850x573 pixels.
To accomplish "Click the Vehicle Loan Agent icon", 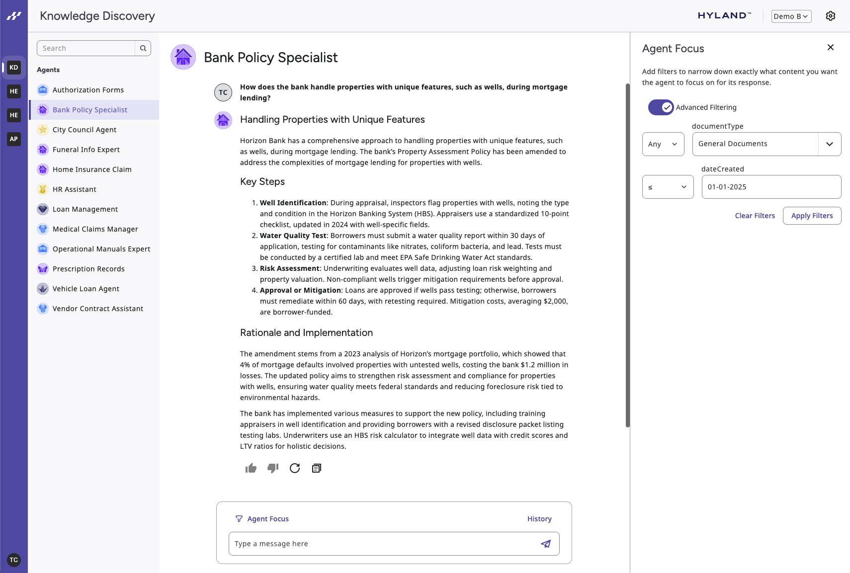I will pyautogui.click(x=43, y=289).
